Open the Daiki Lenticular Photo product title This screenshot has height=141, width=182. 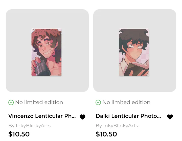(x=128, y=116)
